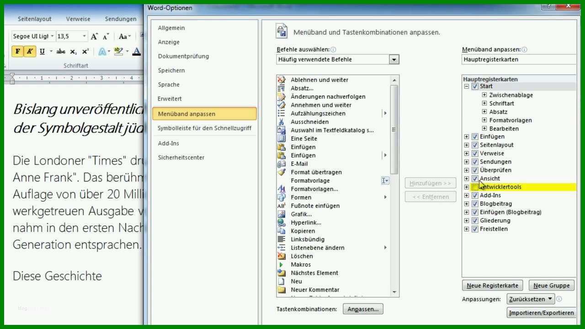
Task: Select the Löschen command icon
Action: pyautogui.click(x=282, y=256)
